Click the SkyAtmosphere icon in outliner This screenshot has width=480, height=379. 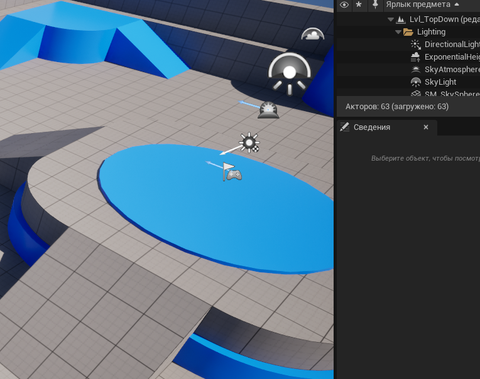click(416, 70)
